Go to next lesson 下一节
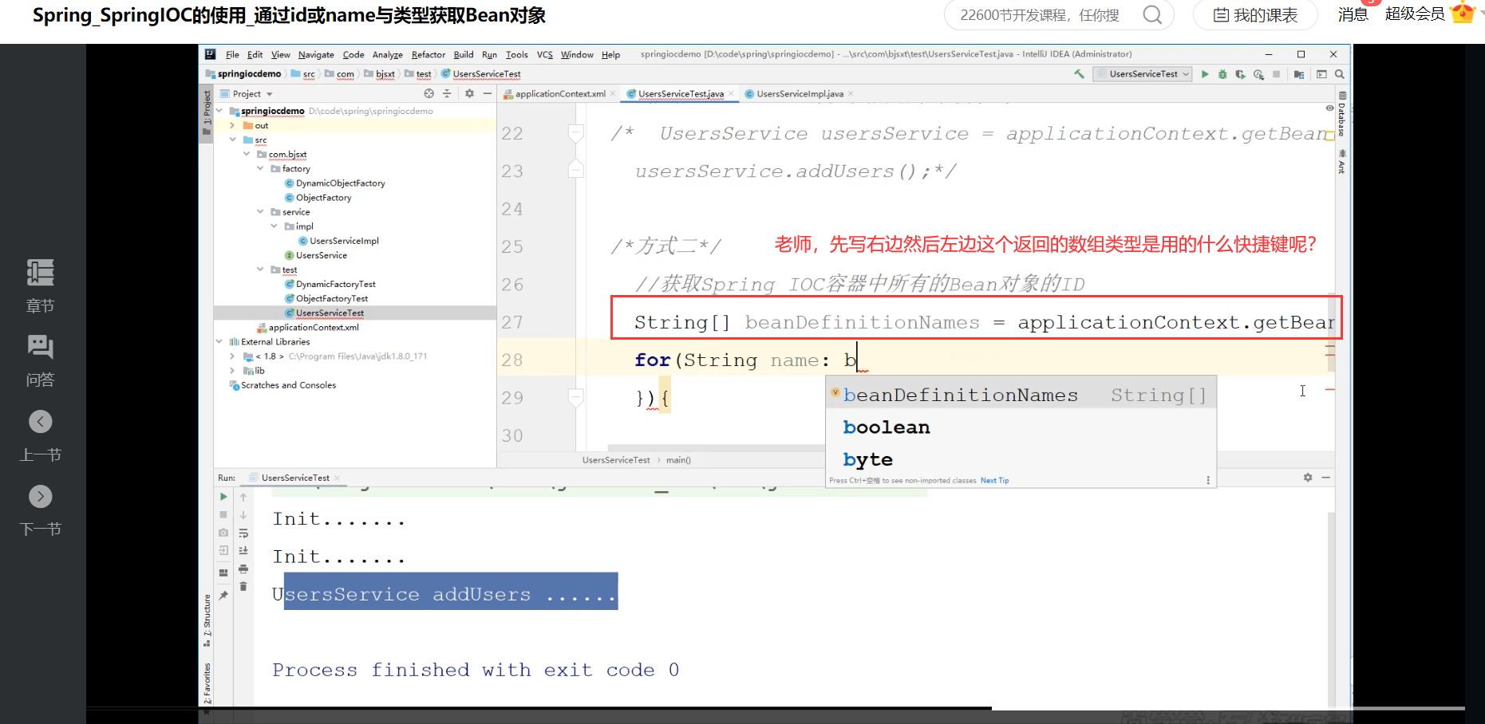The height and width of the screenshot is (724, 1485). 40,511
